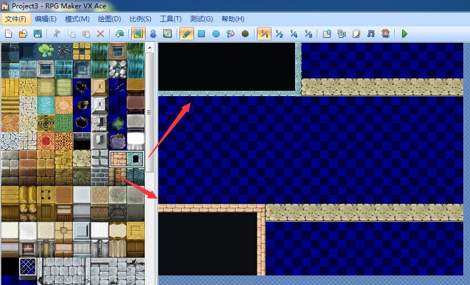This screenshot has width=470, height=285.
Task: Open the 文件(F) menu
Action: 16,19
